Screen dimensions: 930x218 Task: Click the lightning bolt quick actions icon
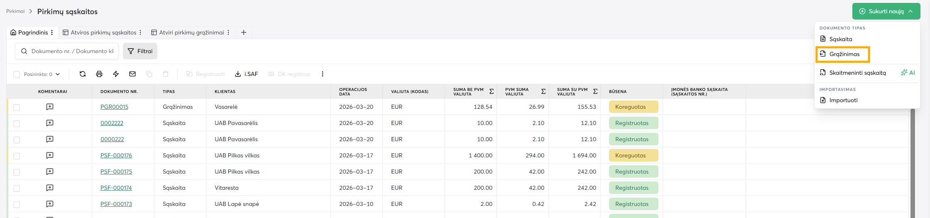pyautogui.click(x=116, y=74)
